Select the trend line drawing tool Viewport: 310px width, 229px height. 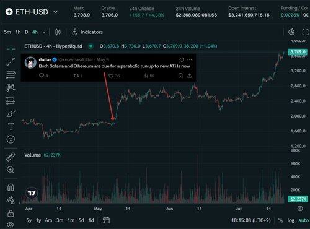pyautogui.click(x=11, y=62)
